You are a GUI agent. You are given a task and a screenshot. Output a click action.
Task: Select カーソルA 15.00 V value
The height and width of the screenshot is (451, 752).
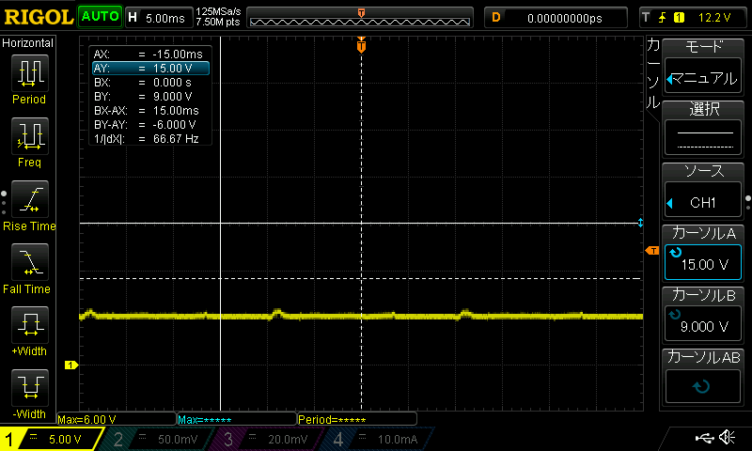coord(704,253)
